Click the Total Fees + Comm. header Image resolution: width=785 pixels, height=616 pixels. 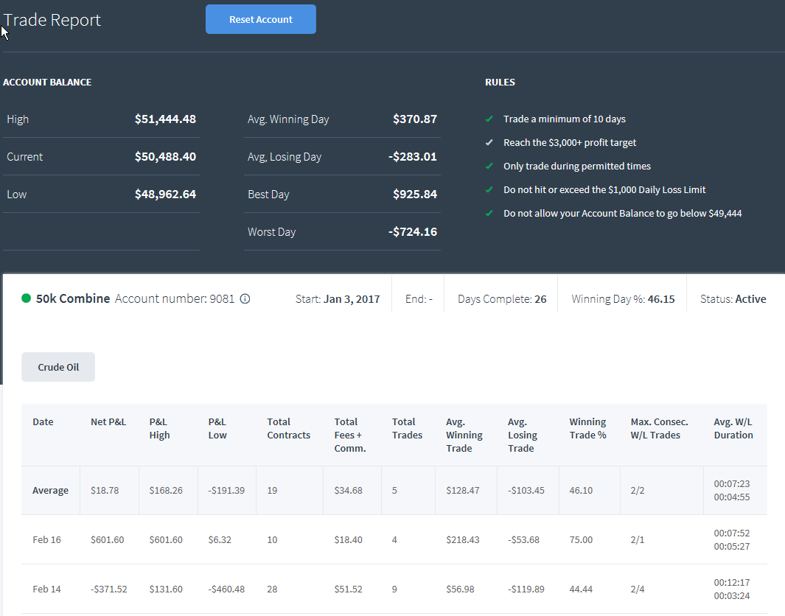[x=350, y=435]
